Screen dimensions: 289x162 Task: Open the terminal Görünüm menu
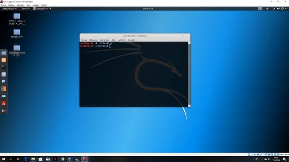click(x=104, y=40)
